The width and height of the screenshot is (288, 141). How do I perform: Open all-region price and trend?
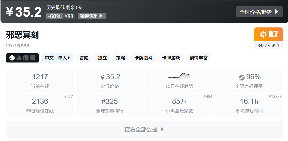click(259, 12)
